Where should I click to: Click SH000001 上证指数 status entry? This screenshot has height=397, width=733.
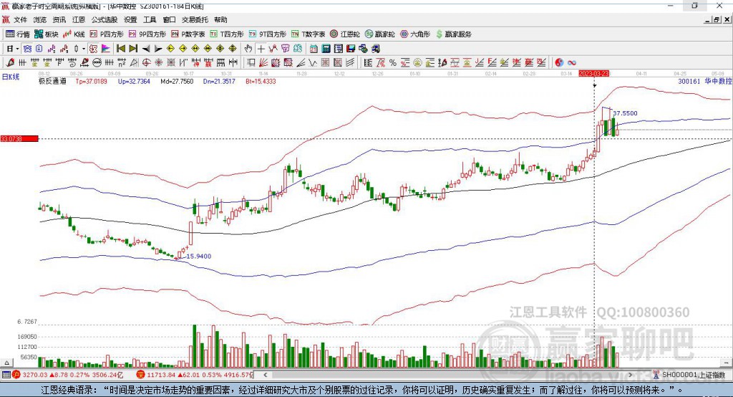coord(689,375)
